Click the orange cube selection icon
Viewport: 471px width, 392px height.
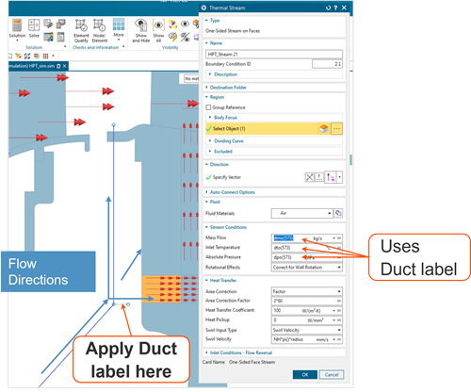coord(324,129)
